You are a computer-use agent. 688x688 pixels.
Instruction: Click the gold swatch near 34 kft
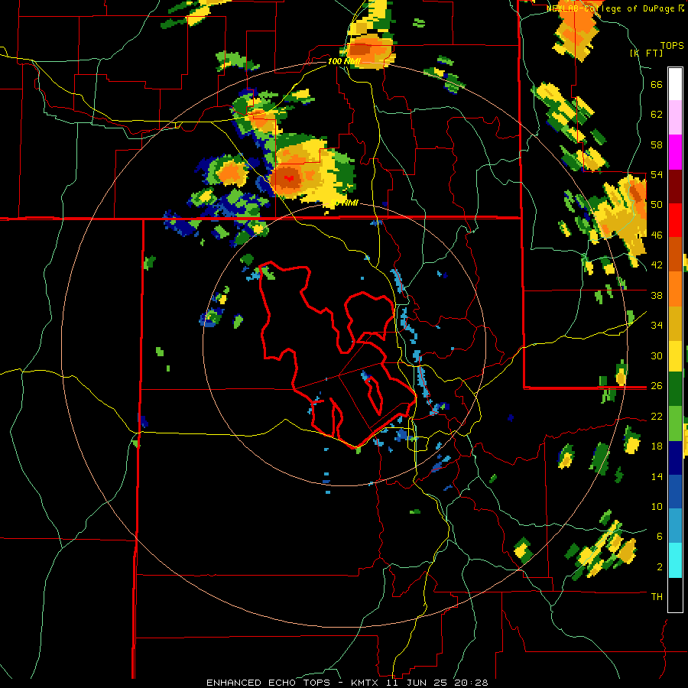tap(675, 323)
